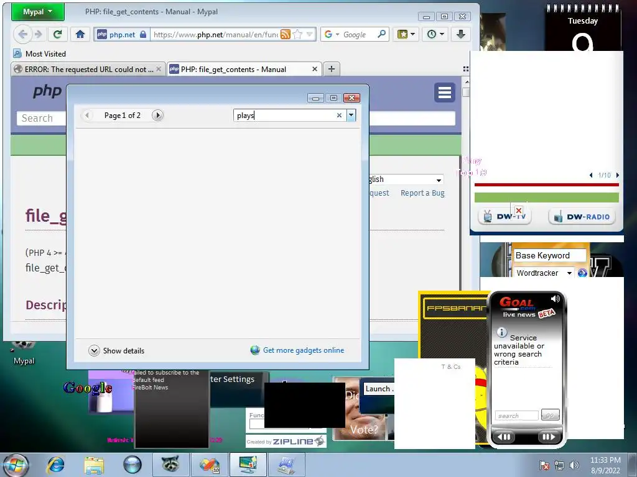Open the URL history dropdown arrow

(x=310, y=35)
